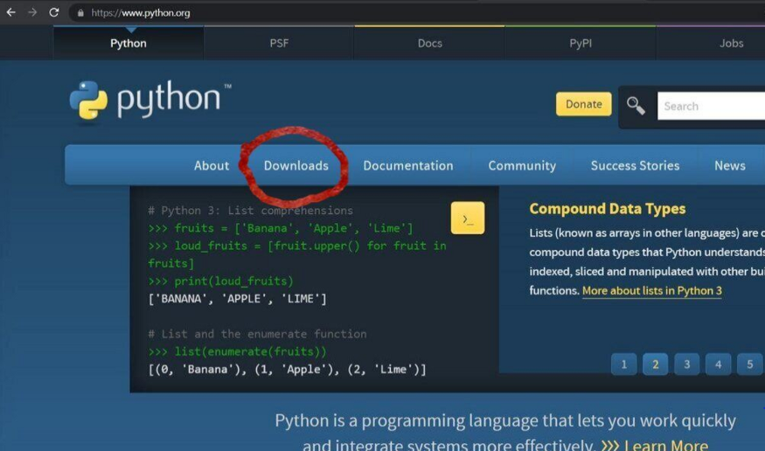Click the "['BANANA', 'APPLE', 'LIME']" output line

point(238,299)
